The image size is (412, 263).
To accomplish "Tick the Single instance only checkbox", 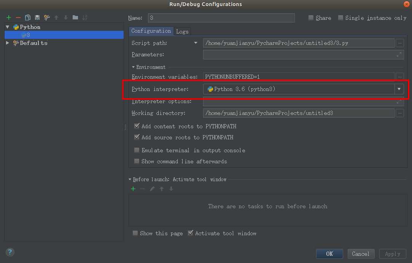I will (x=340, y=18).
